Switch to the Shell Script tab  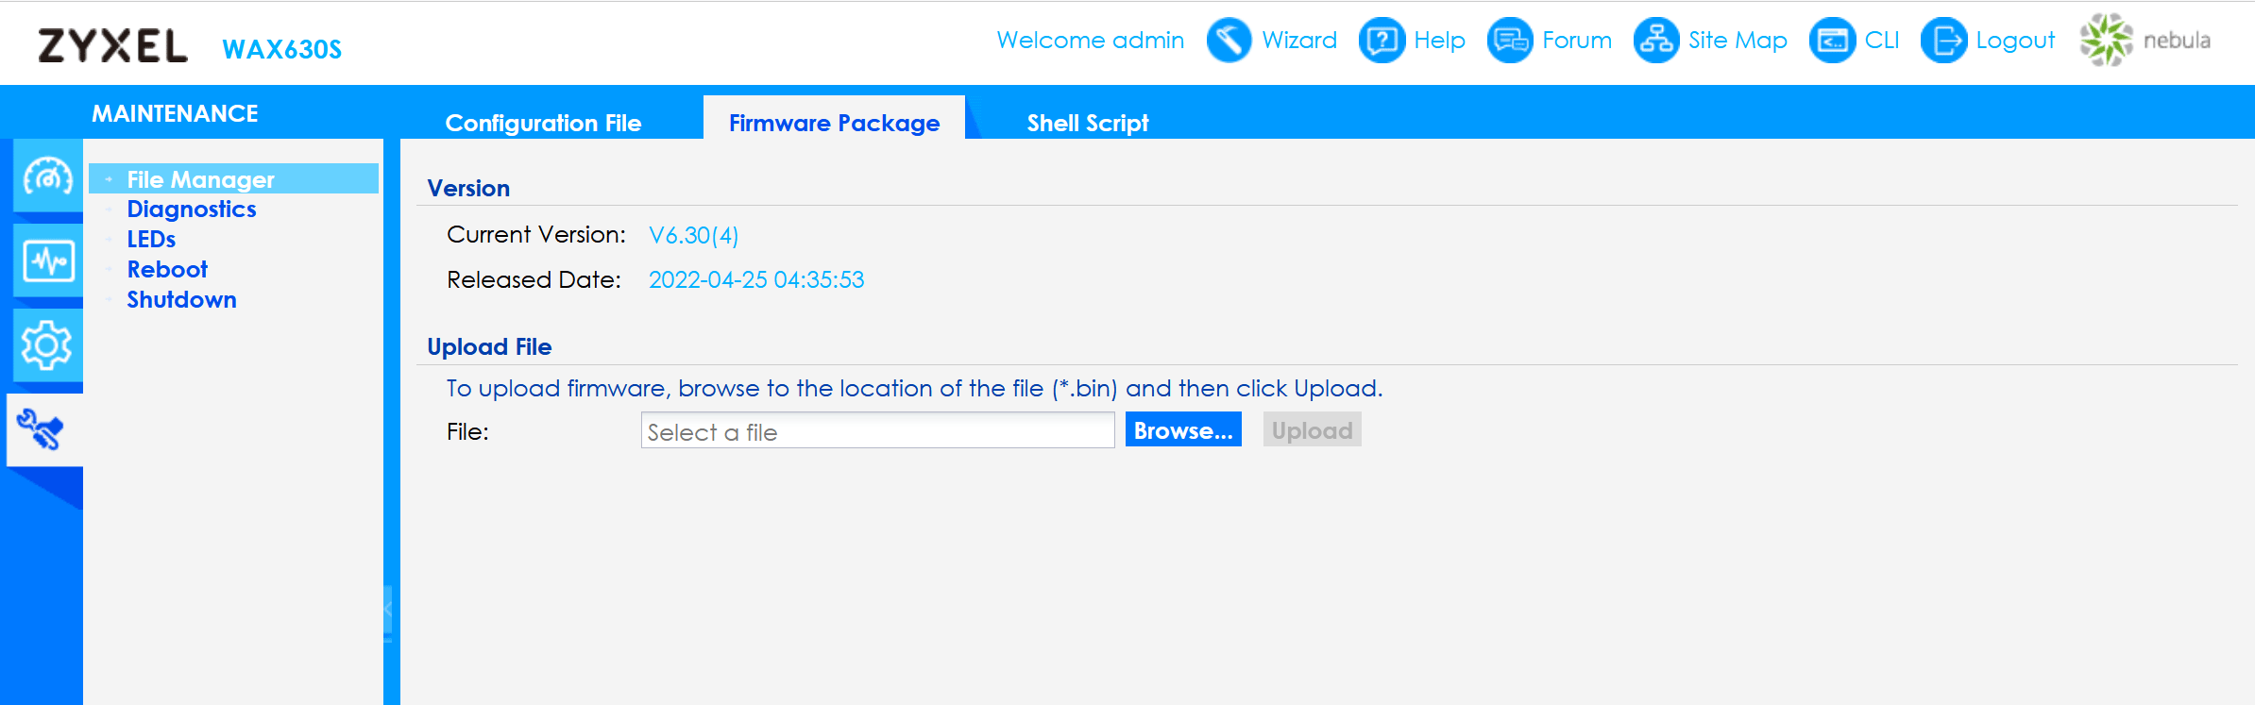coord(1088,123)
